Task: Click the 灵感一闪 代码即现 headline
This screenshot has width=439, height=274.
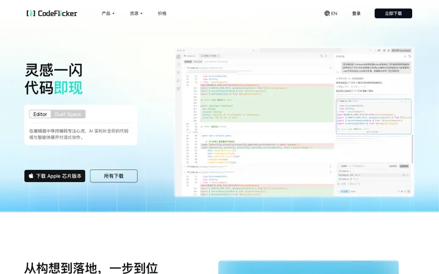Action: click(54, 79)
